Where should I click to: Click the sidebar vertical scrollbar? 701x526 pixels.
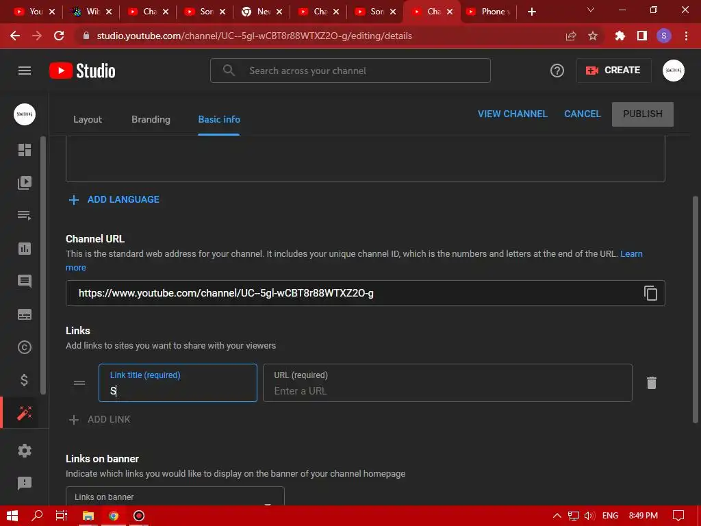tap(43, 266)
